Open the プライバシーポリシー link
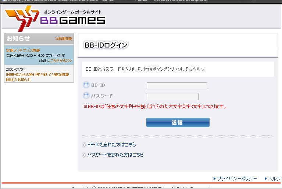 [236, 179]
